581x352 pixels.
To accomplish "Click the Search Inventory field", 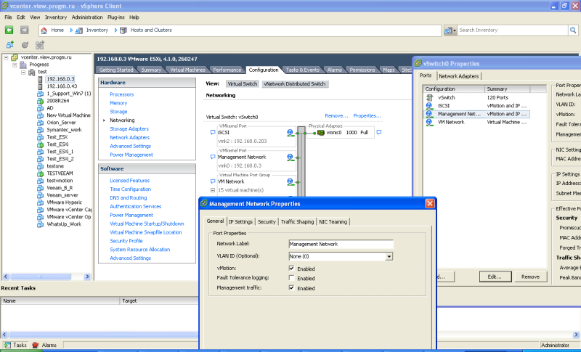I will click(x=513, y=30).
